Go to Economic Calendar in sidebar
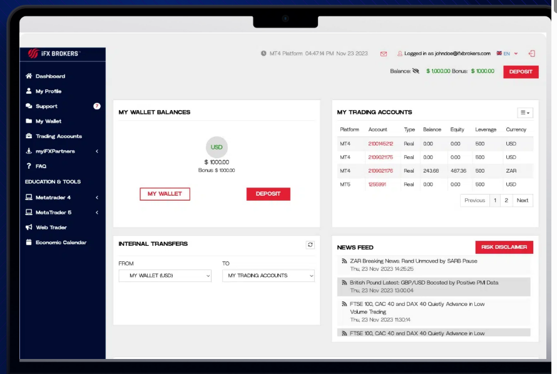 tap(61, 243)
